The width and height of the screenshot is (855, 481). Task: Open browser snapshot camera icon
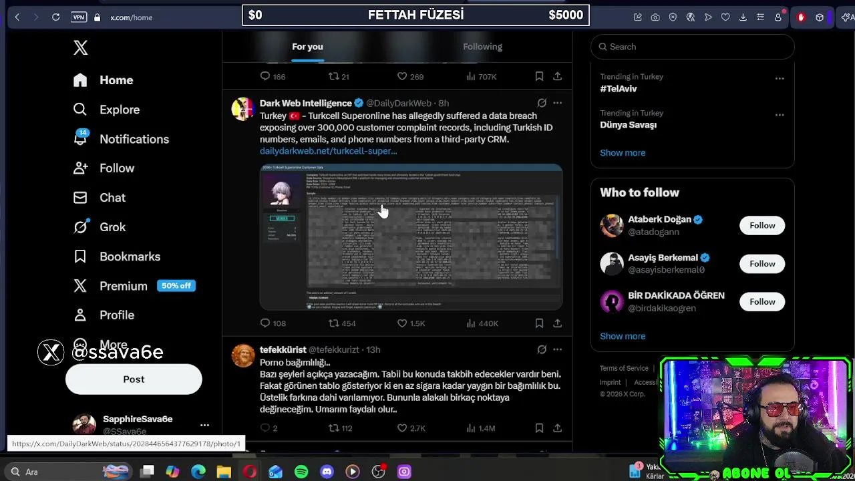pyautogui.click(x=655, y=17)
